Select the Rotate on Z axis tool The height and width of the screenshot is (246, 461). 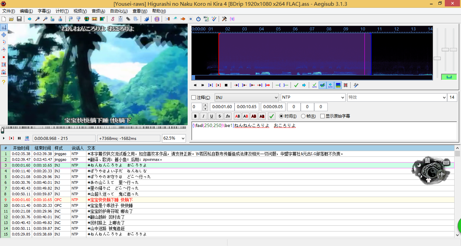(x=4, y=42)
